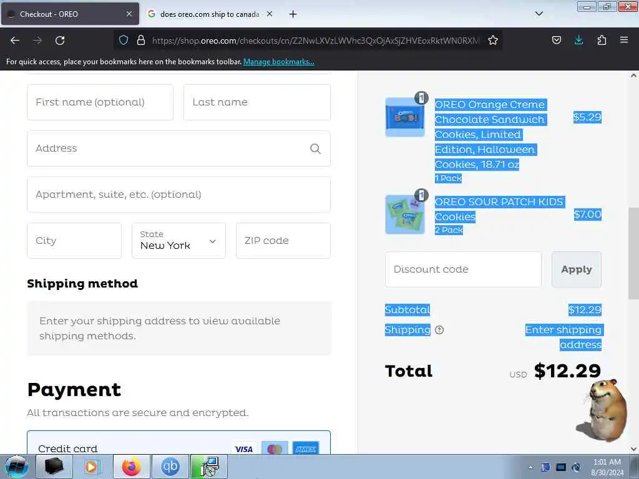Click into the Address field
Viewport: 639px width, 479px height.
point(179,148)
